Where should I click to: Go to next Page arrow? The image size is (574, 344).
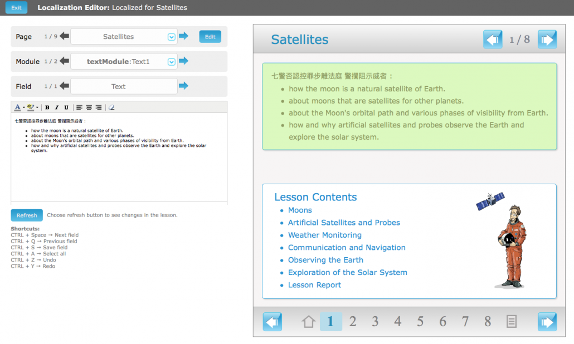[183, 36]
